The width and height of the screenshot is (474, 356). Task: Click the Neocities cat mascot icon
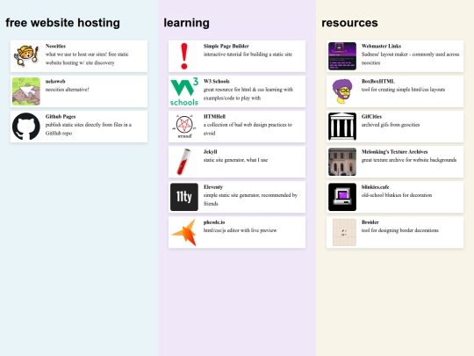click(26, 56)
